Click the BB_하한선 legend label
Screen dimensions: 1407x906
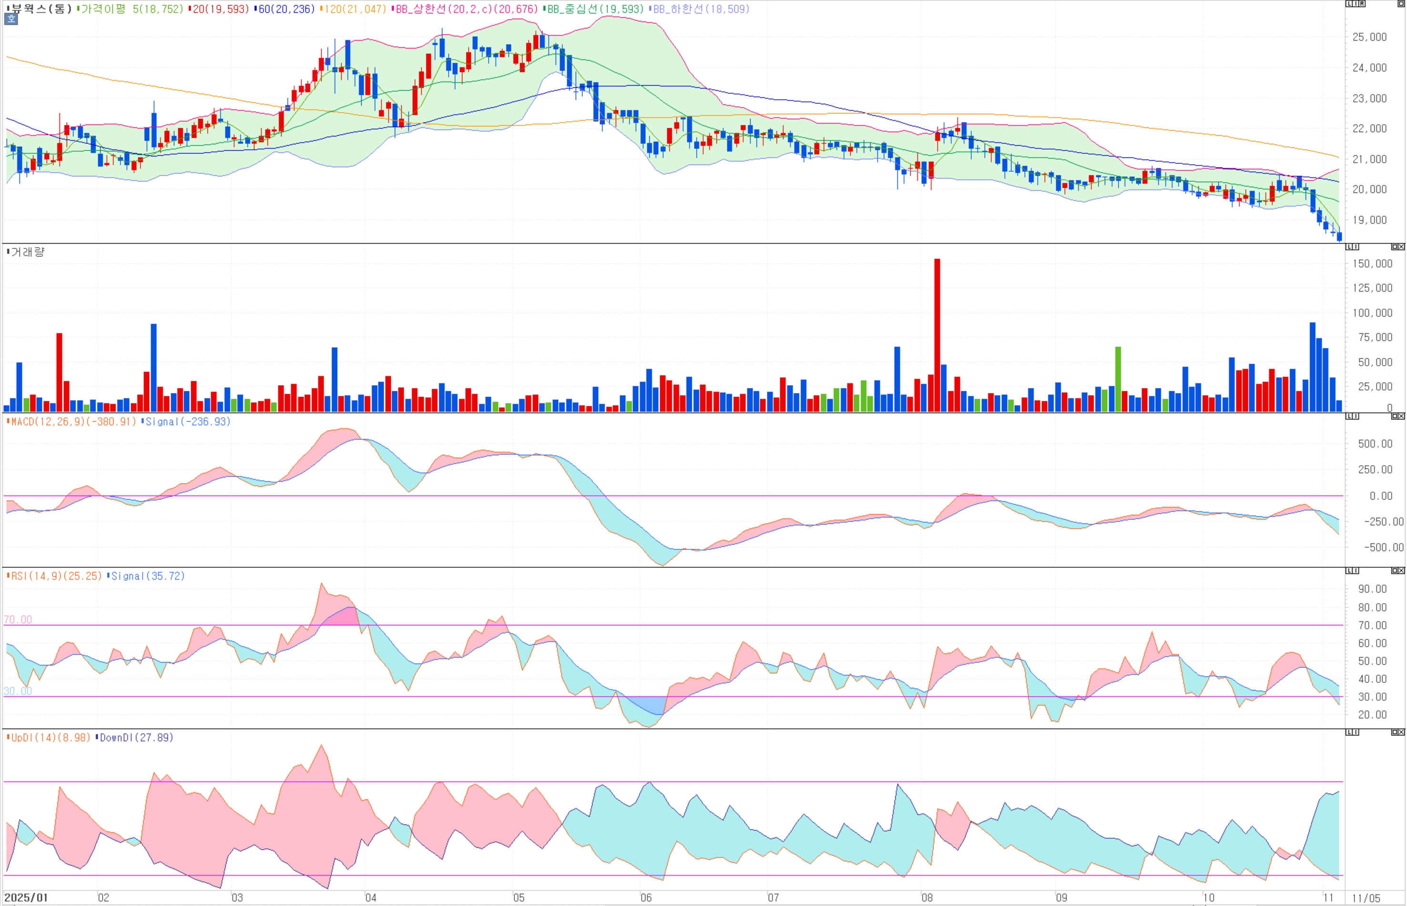point(700,9)
